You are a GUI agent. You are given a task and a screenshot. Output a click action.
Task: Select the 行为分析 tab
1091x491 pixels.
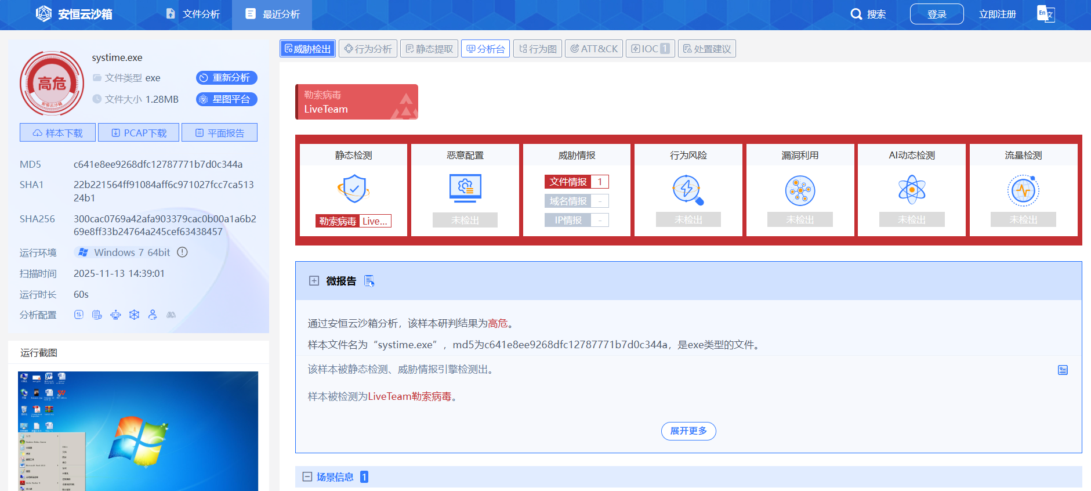pyautogui.click(x=368, y=49)
